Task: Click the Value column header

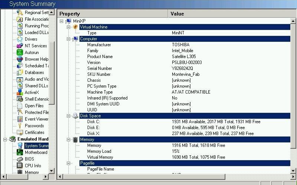Action: 232,14
